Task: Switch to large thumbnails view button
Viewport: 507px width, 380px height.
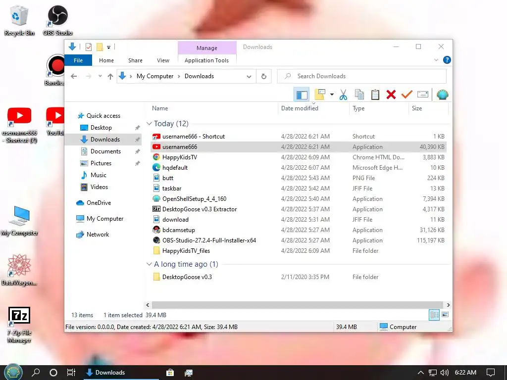Action: pyautogui.click(x=445, y=315)
